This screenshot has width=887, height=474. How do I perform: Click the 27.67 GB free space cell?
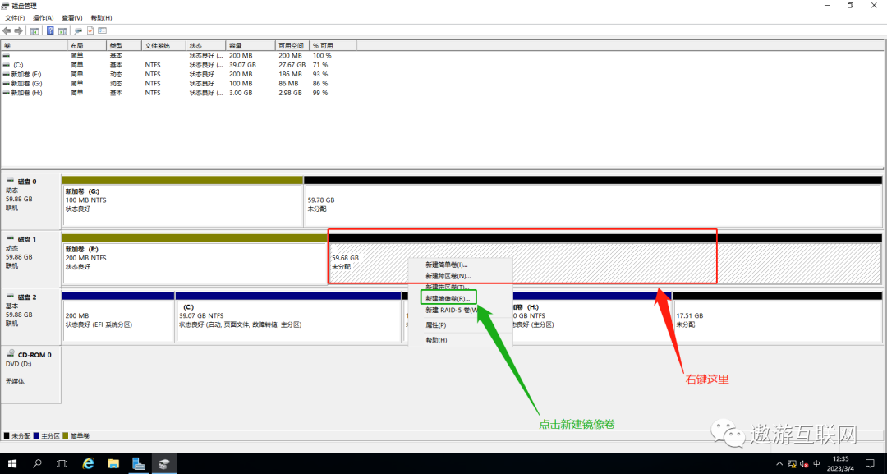tap(292, 65)
